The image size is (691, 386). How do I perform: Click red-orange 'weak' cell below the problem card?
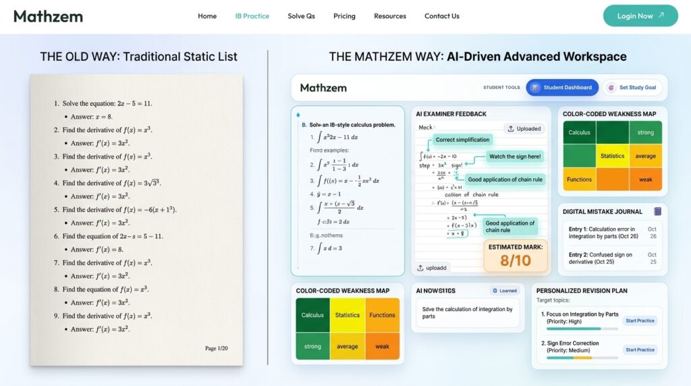(x=382, y=346)
